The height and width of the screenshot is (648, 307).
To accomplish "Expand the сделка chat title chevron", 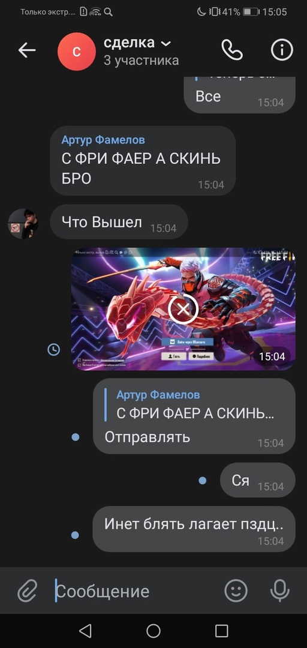I will point(165,43).
